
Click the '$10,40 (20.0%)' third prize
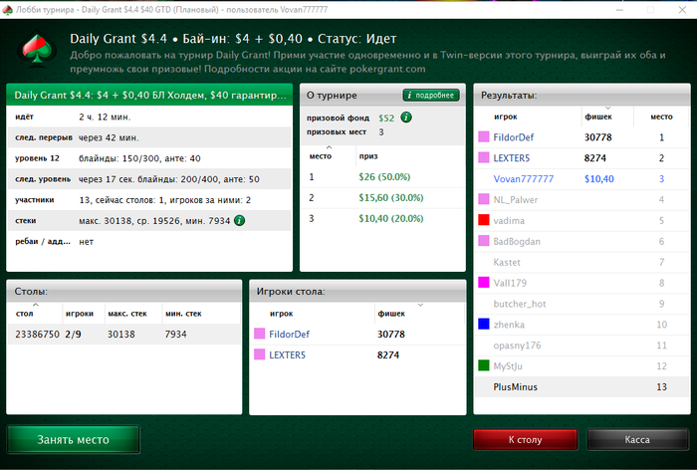click(x=391, y=218)
